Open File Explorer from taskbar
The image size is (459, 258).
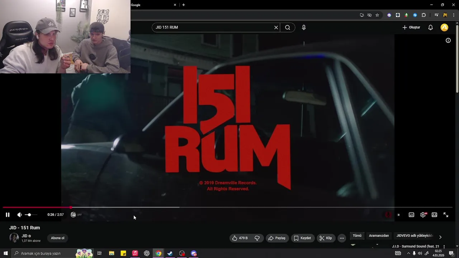point(112,253)
